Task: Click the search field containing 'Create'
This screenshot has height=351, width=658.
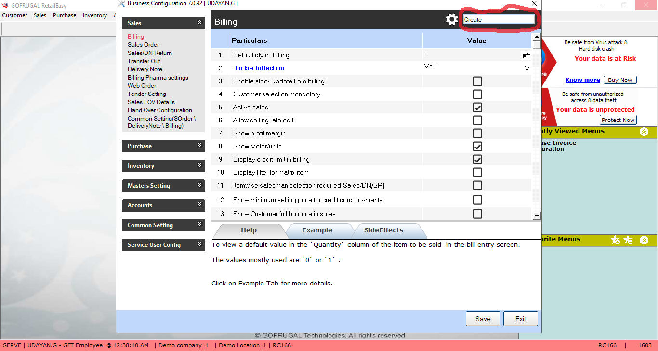Action: [x=499, y=19]
